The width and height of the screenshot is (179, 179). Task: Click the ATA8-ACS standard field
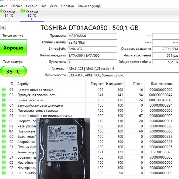coord(123,69)
